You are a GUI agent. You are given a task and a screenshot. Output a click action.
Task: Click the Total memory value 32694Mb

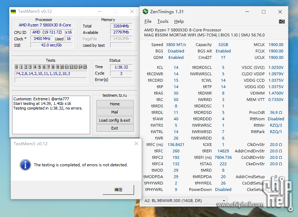pyautogui.click(x=121, y=26)
